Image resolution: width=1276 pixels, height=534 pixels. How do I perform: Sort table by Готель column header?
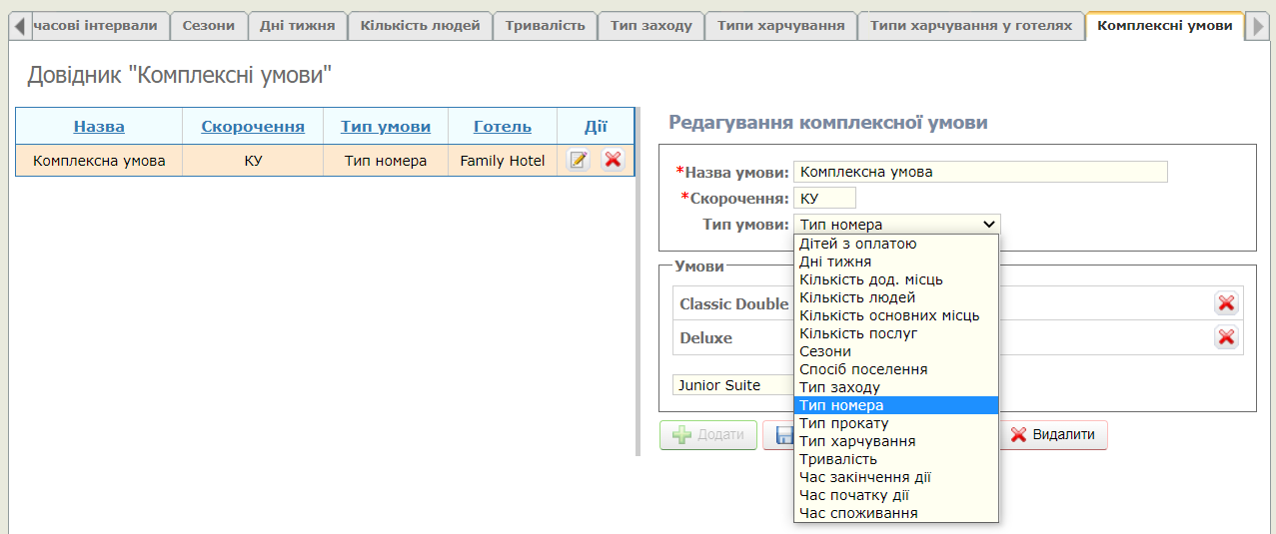502,127
